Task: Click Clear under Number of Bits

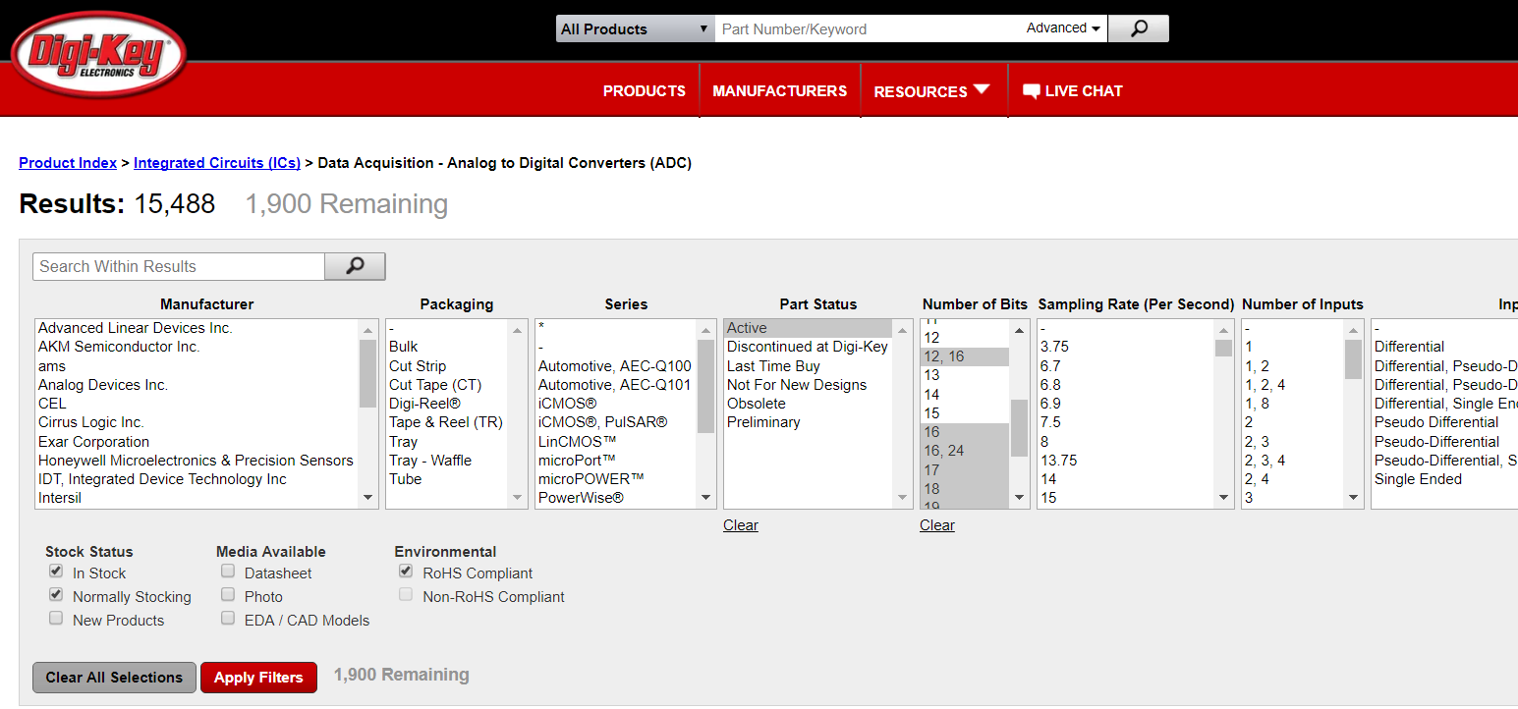Action: (937, 525)
